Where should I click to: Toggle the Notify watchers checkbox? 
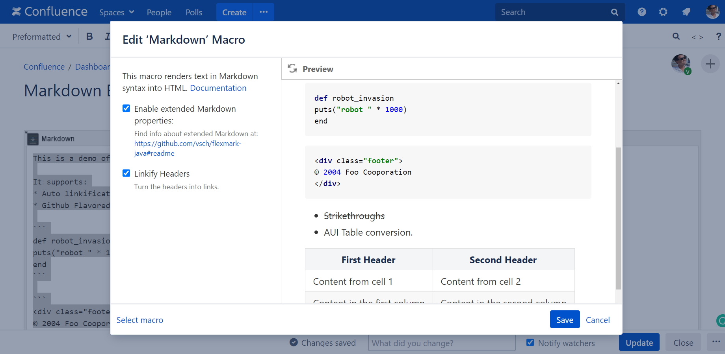click(530, 343)
